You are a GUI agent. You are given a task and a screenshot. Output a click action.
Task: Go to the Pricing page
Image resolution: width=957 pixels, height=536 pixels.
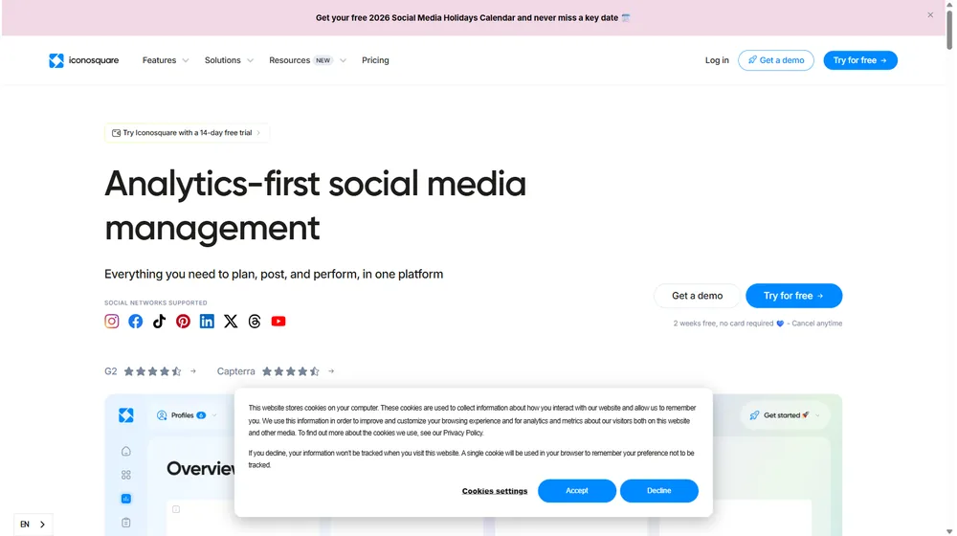tap(375, 60)
